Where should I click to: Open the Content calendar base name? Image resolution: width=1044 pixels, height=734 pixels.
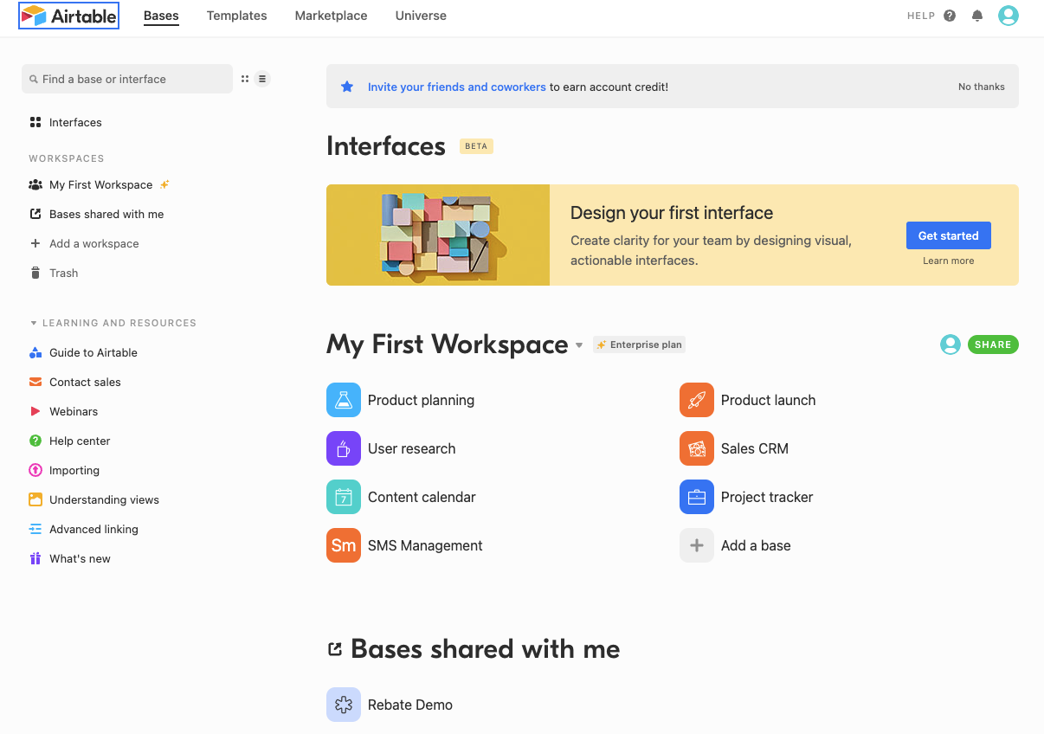pos(422,497)
